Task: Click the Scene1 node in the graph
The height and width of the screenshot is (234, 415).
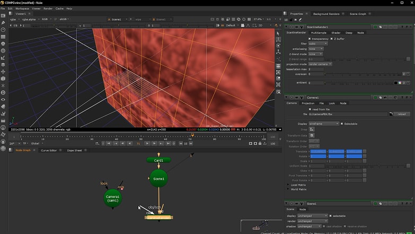Action: [x=158, y=179]
